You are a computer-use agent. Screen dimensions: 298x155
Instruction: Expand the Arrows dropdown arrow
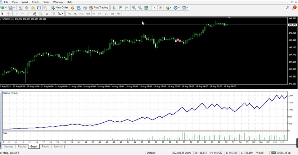click(62, 14)
